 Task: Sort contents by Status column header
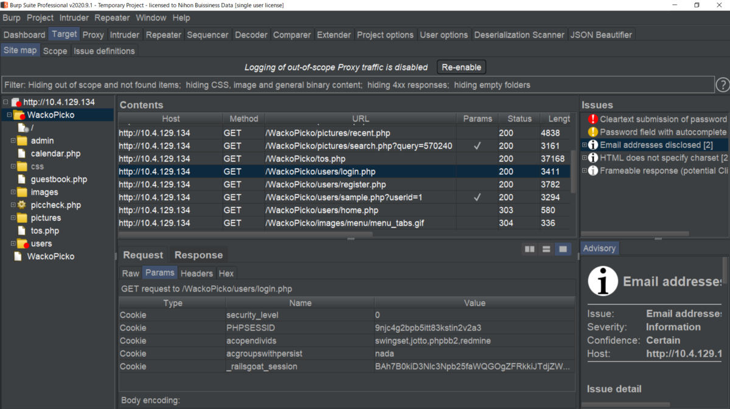pos(520,119)
